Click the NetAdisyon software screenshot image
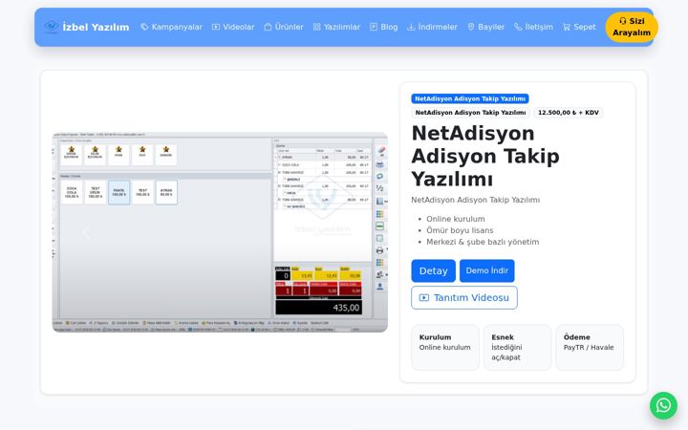Viewport: 688px width, 430px height. click(220, 232)
